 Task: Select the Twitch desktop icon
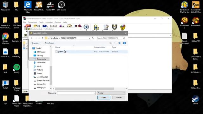5,84
